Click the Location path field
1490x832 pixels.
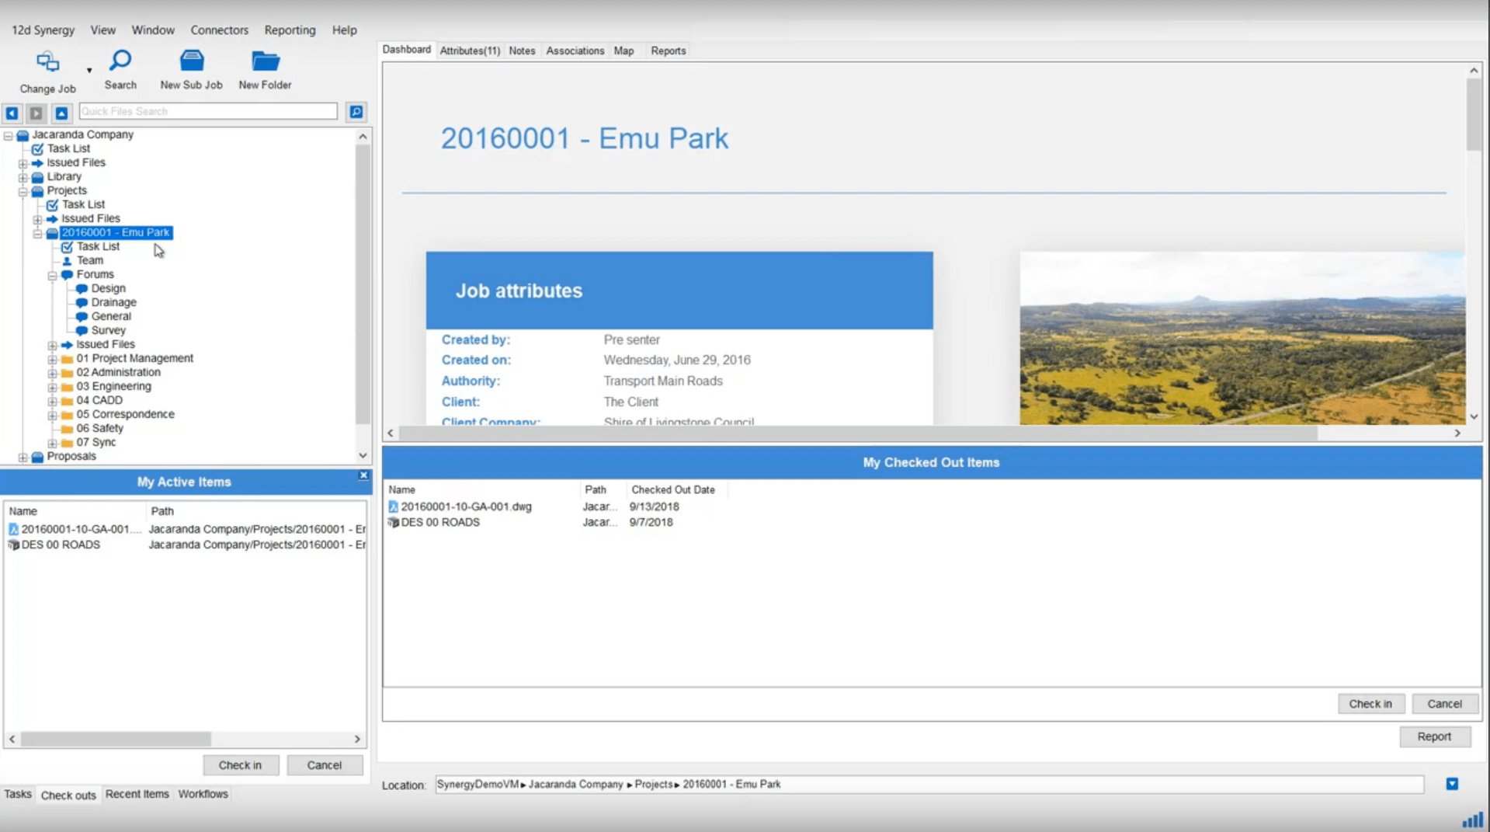[929, 785]
